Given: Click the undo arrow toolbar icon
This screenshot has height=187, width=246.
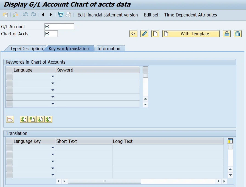Looking at the screenshot, I should [x=25, y=15].
